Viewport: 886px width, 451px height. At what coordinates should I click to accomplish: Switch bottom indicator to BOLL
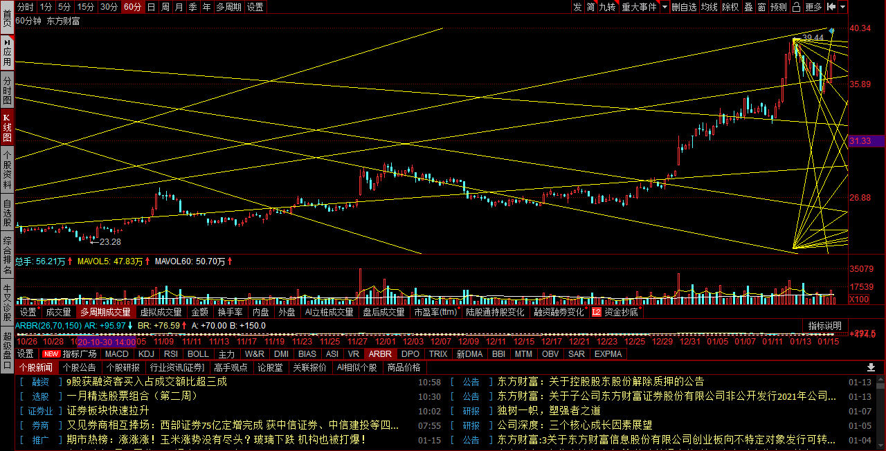[198, 353]
